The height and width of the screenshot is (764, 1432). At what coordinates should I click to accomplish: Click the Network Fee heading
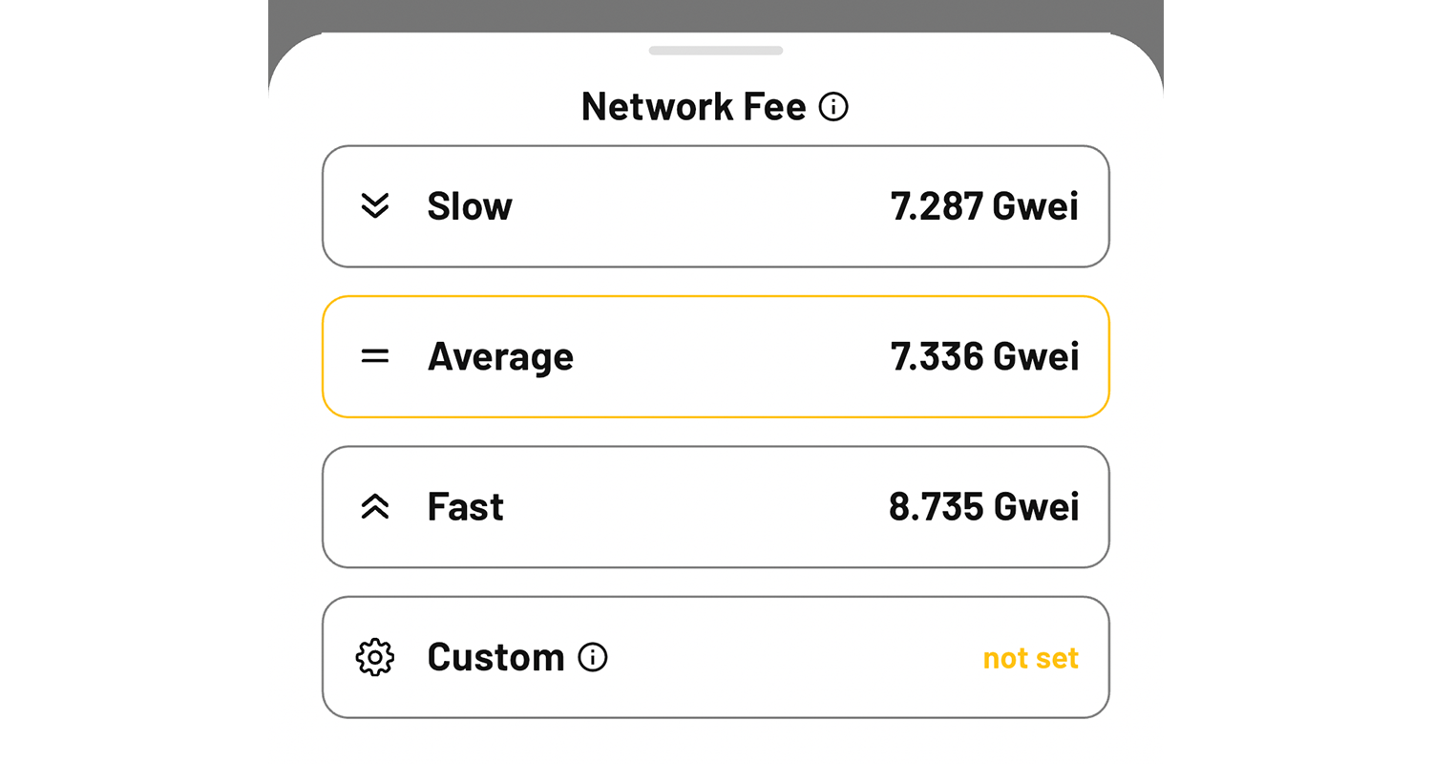[694, 106]
